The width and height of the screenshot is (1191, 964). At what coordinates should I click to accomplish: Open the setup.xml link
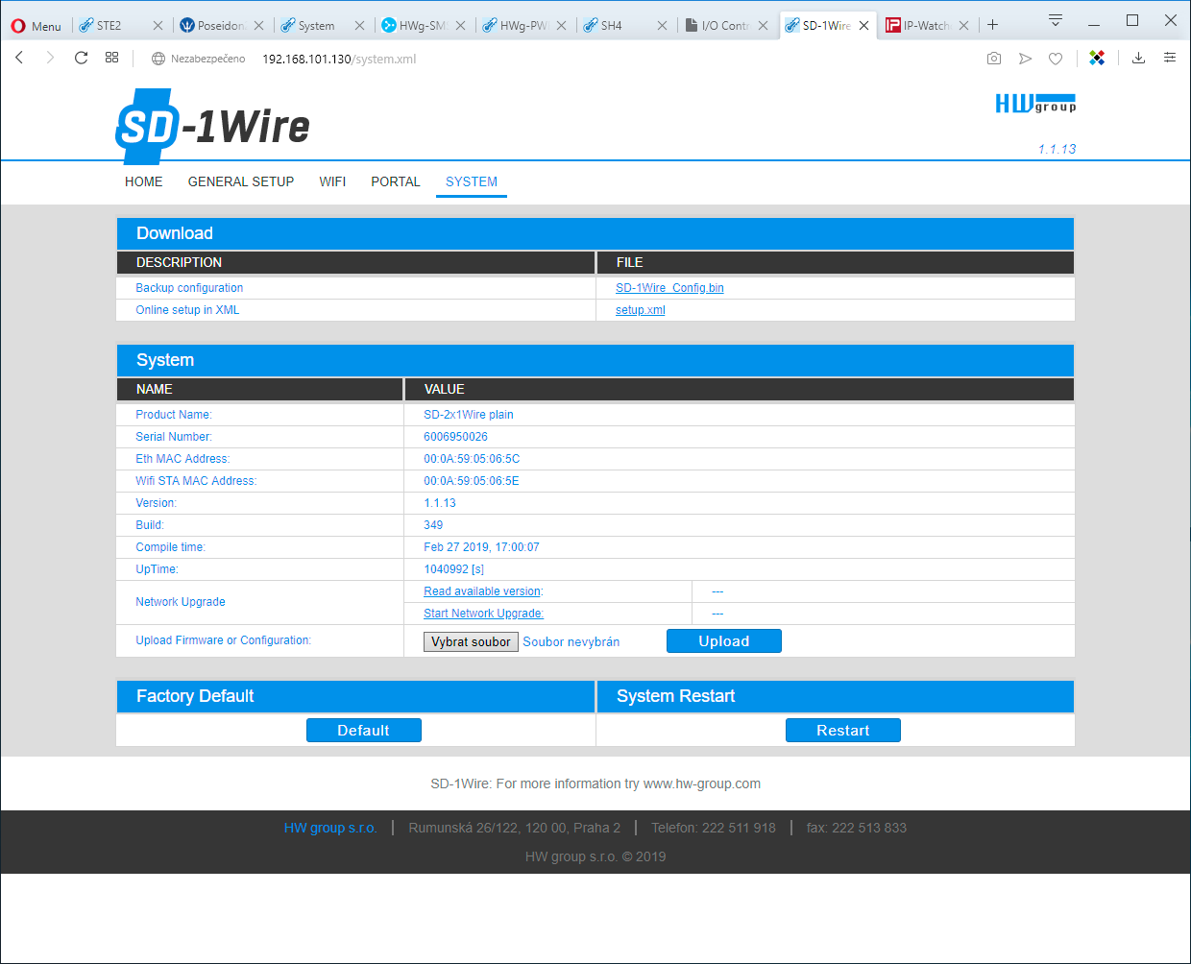click(x=640, y=310)
